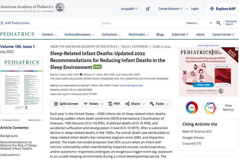Open the AAP Publications hamburger menu icon
239x159 pixels.
(2, 23)
